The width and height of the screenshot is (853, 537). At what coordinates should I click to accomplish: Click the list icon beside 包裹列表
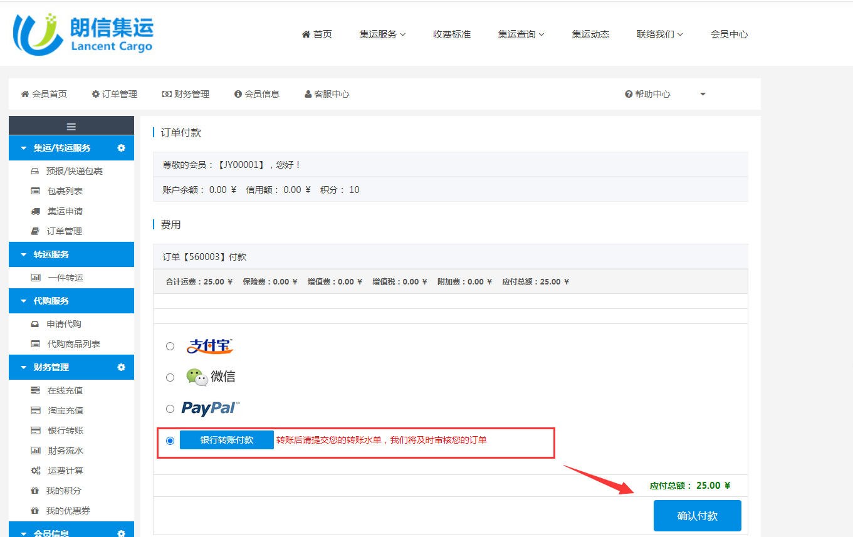35,191
